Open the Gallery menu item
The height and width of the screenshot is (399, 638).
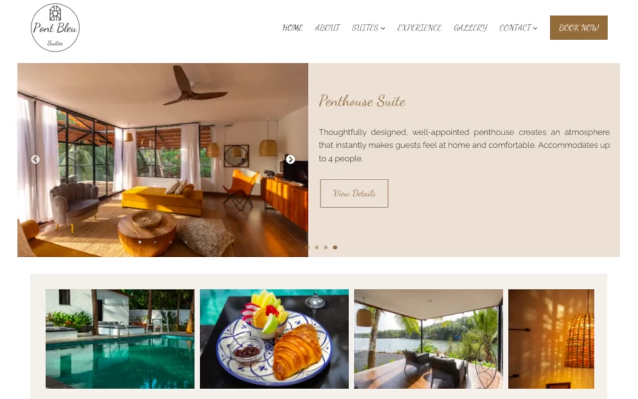click(470, 27)
